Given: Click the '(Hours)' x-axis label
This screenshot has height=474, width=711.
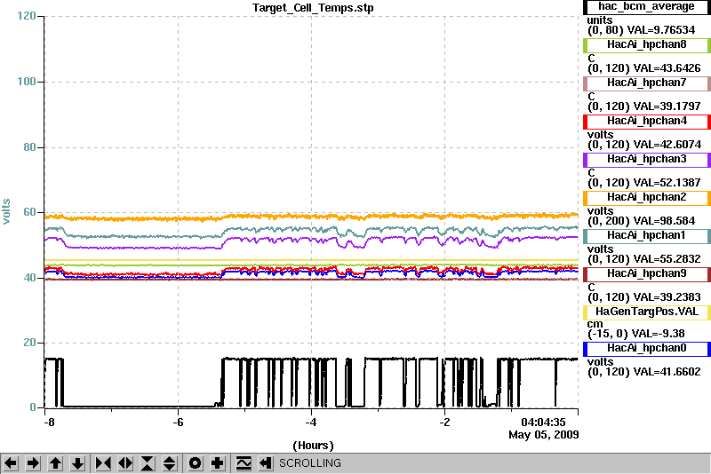Looking at the screenshot, I should pos(313,446).
